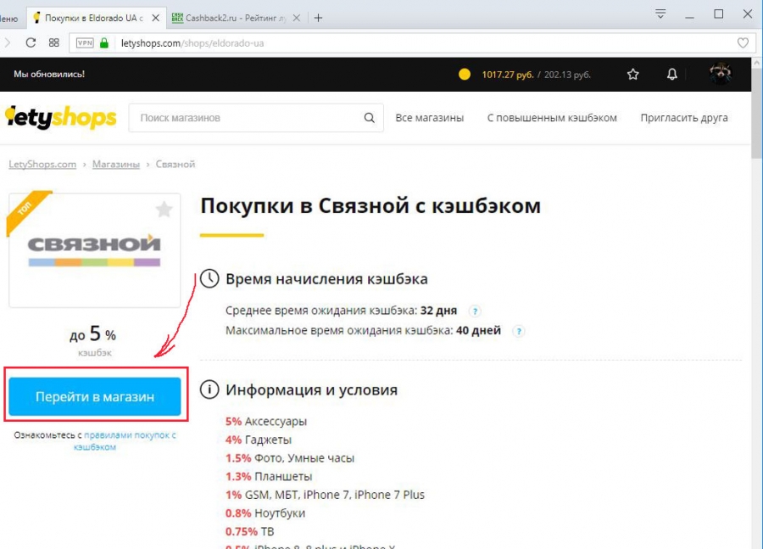Image resolution: width=763 pixels, height=549 pixels.
Task: Click the '1.3% Планшеты' row
Action: (269, 476)
